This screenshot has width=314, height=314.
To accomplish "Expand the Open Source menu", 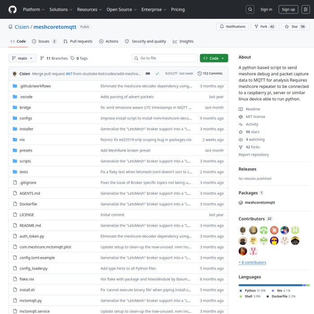I will point(122,9).
